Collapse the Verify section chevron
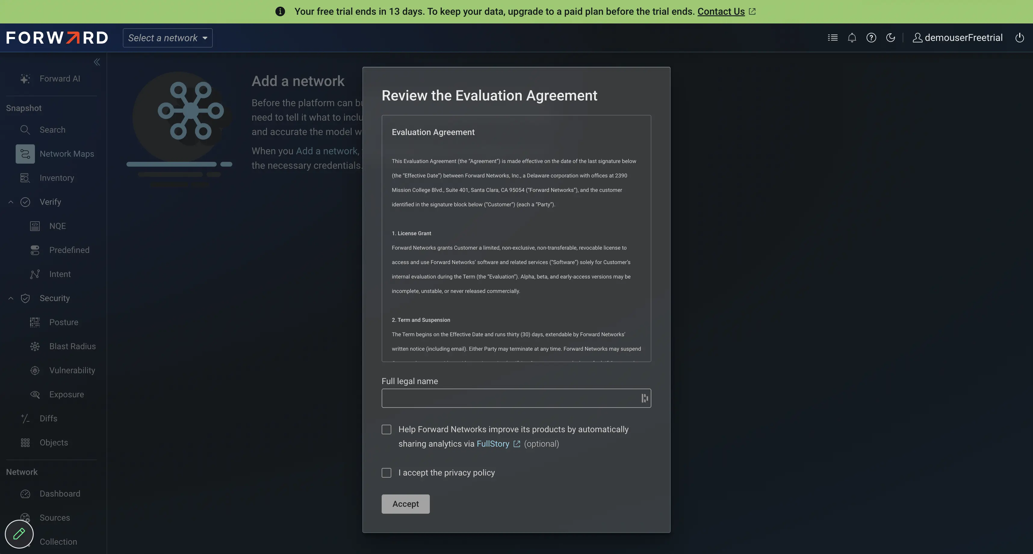This screenshot has height=554, width=1033. tap(11, 202)
